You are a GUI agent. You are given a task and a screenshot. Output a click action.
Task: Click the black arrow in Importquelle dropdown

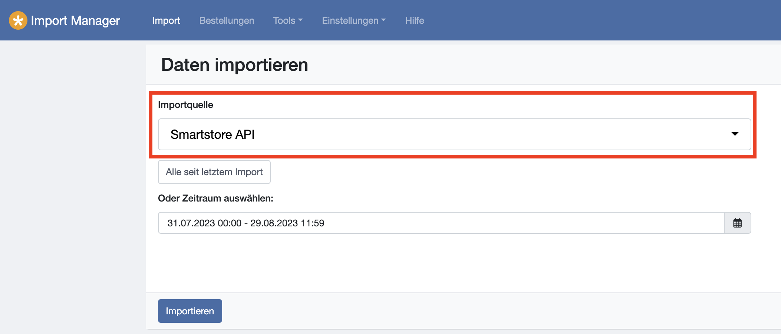(735, 134)
